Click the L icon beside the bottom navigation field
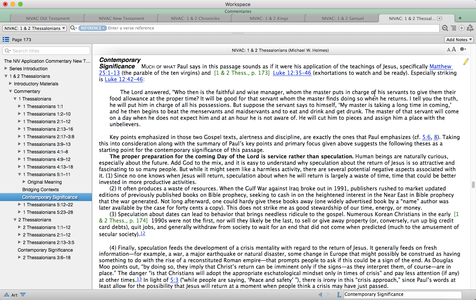 coord(338,294)
